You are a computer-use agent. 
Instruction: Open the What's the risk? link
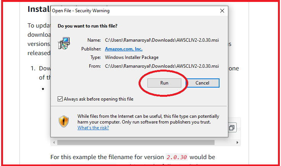(x=93, y=128)
